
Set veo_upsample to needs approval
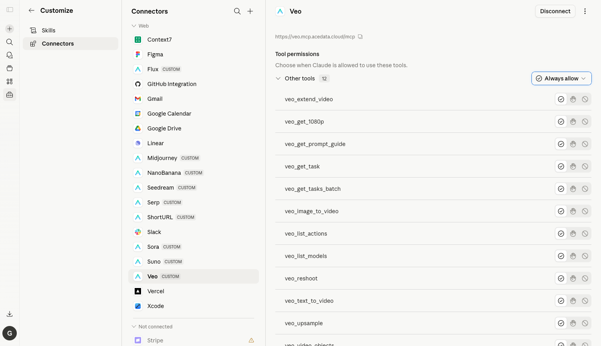pyautogui.click(x=573, y=323)
